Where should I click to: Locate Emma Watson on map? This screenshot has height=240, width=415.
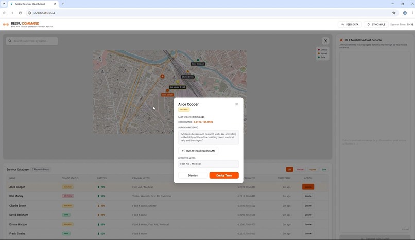(x=308, y=224)
